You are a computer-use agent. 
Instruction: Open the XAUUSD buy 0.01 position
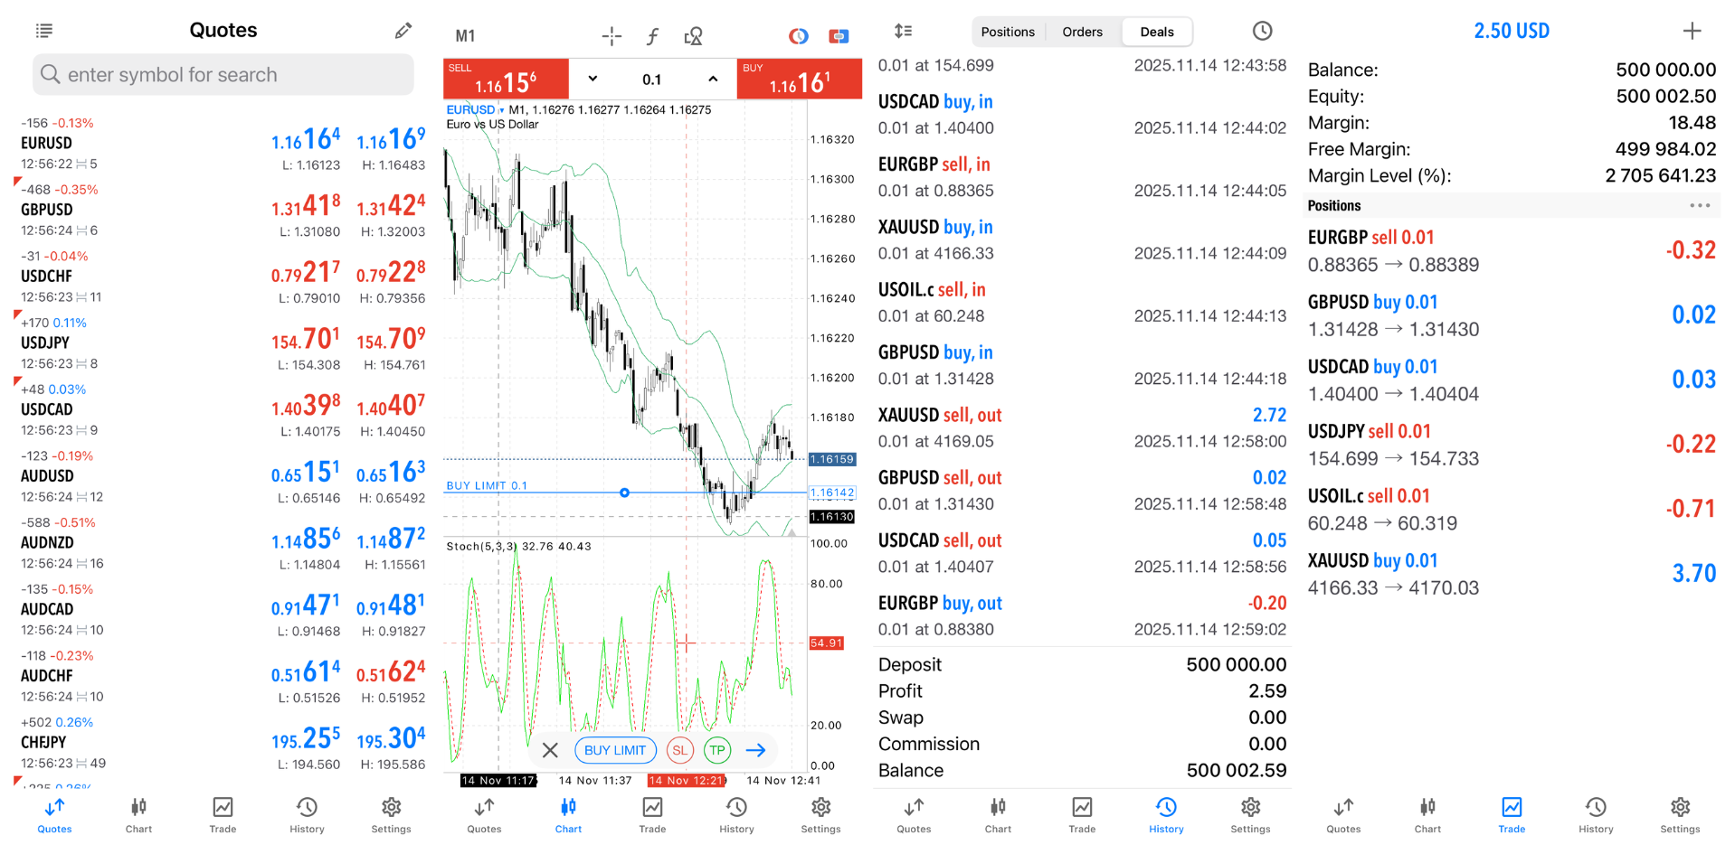(x=1512, y=574)
